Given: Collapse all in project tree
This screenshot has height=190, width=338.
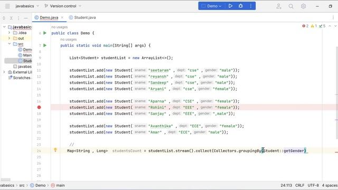Looking at the screenshot, I should pyautogui.click(x=11, y=18).
